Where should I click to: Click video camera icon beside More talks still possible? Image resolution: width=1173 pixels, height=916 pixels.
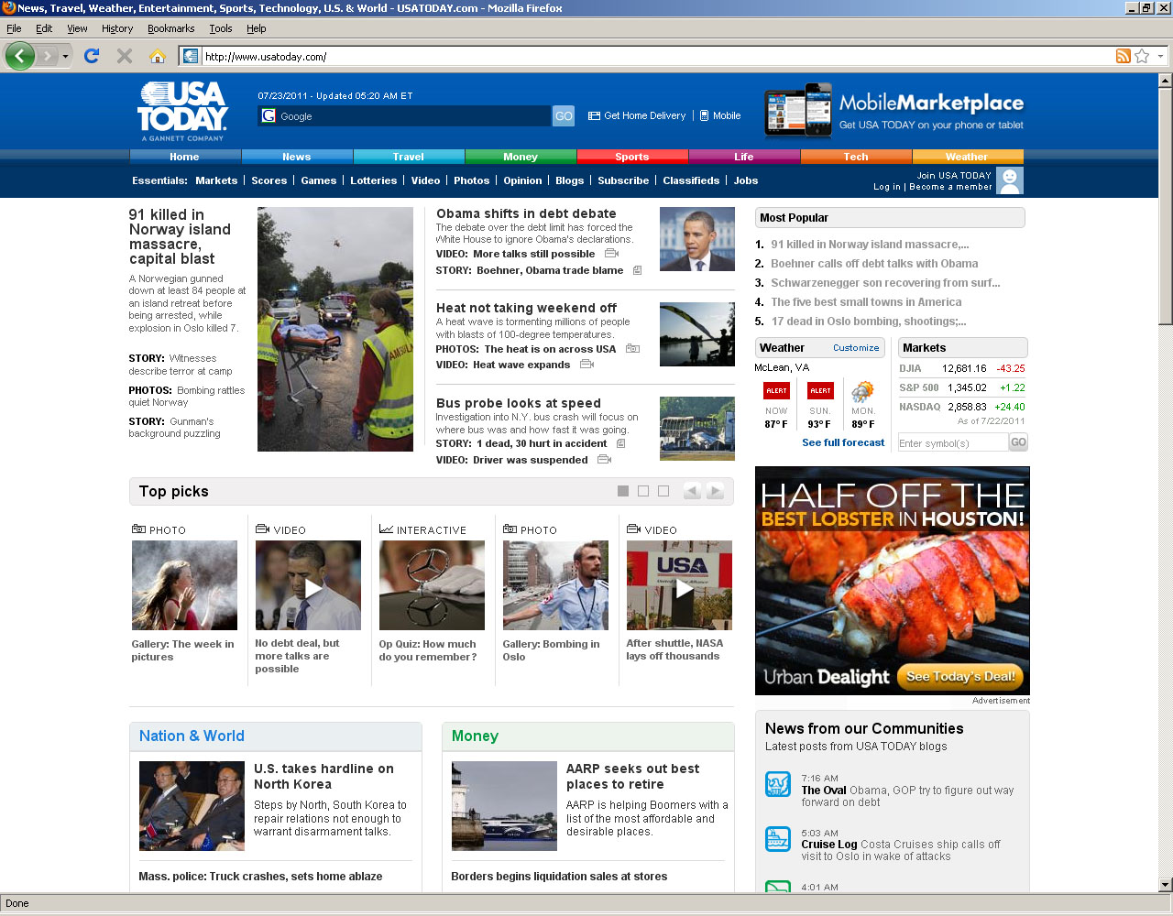tap(611, 254)
